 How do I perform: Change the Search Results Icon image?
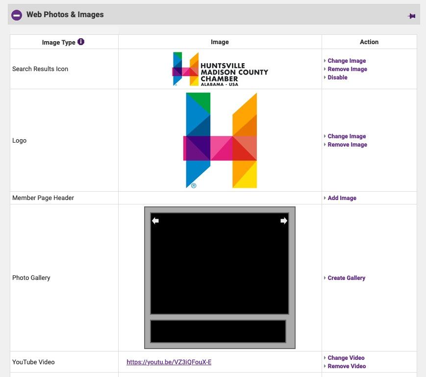point(347,61)
